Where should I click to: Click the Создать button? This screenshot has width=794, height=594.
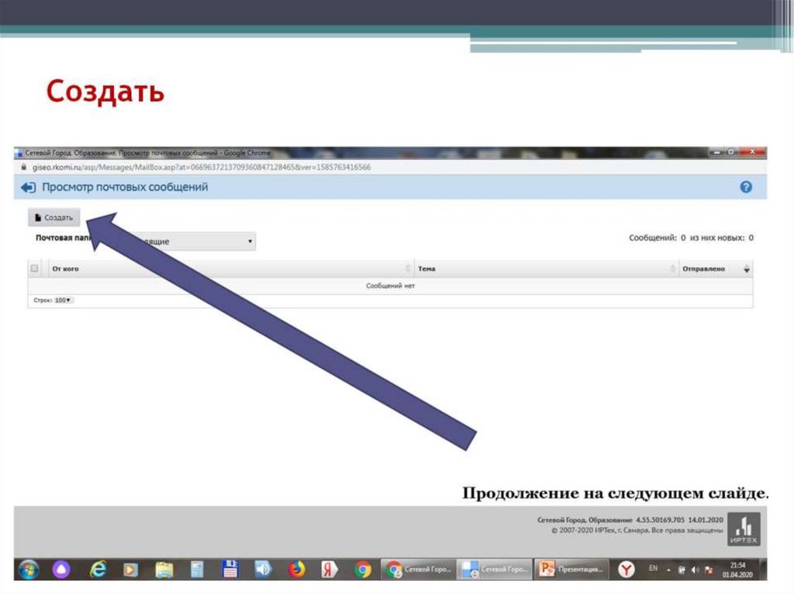(53, 217)
